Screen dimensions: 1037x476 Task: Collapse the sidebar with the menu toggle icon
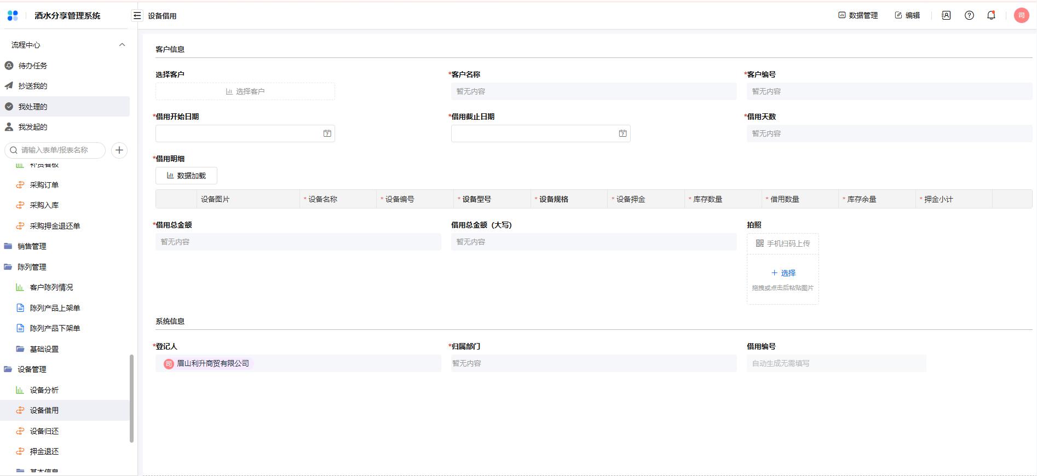pyautogui.click(x=137, y=16)
